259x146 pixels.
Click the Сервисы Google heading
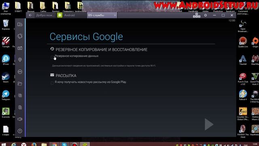86,36
